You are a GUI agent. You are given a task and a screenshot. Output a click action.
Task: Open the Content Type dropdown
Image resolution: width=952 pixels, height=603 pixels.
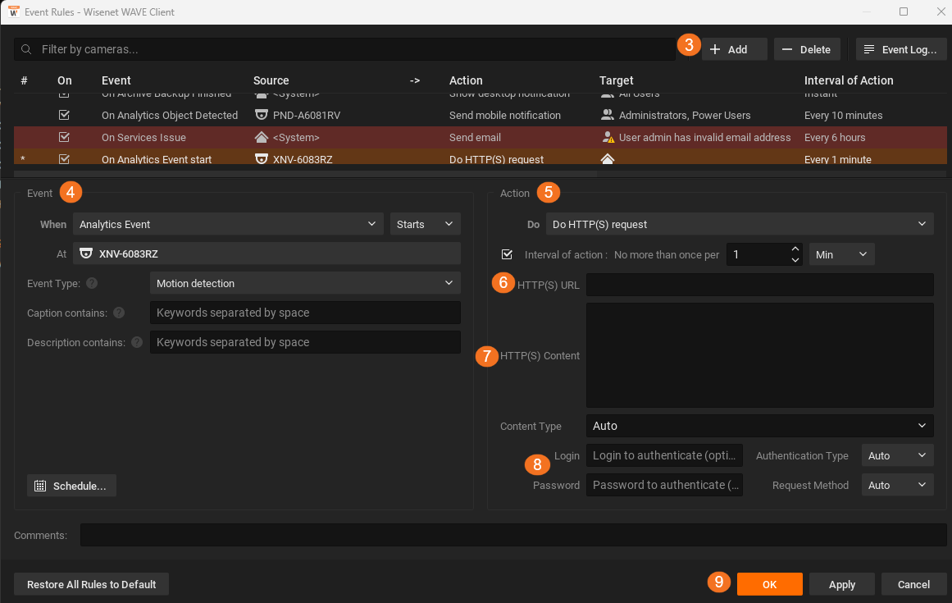[759, 426]
